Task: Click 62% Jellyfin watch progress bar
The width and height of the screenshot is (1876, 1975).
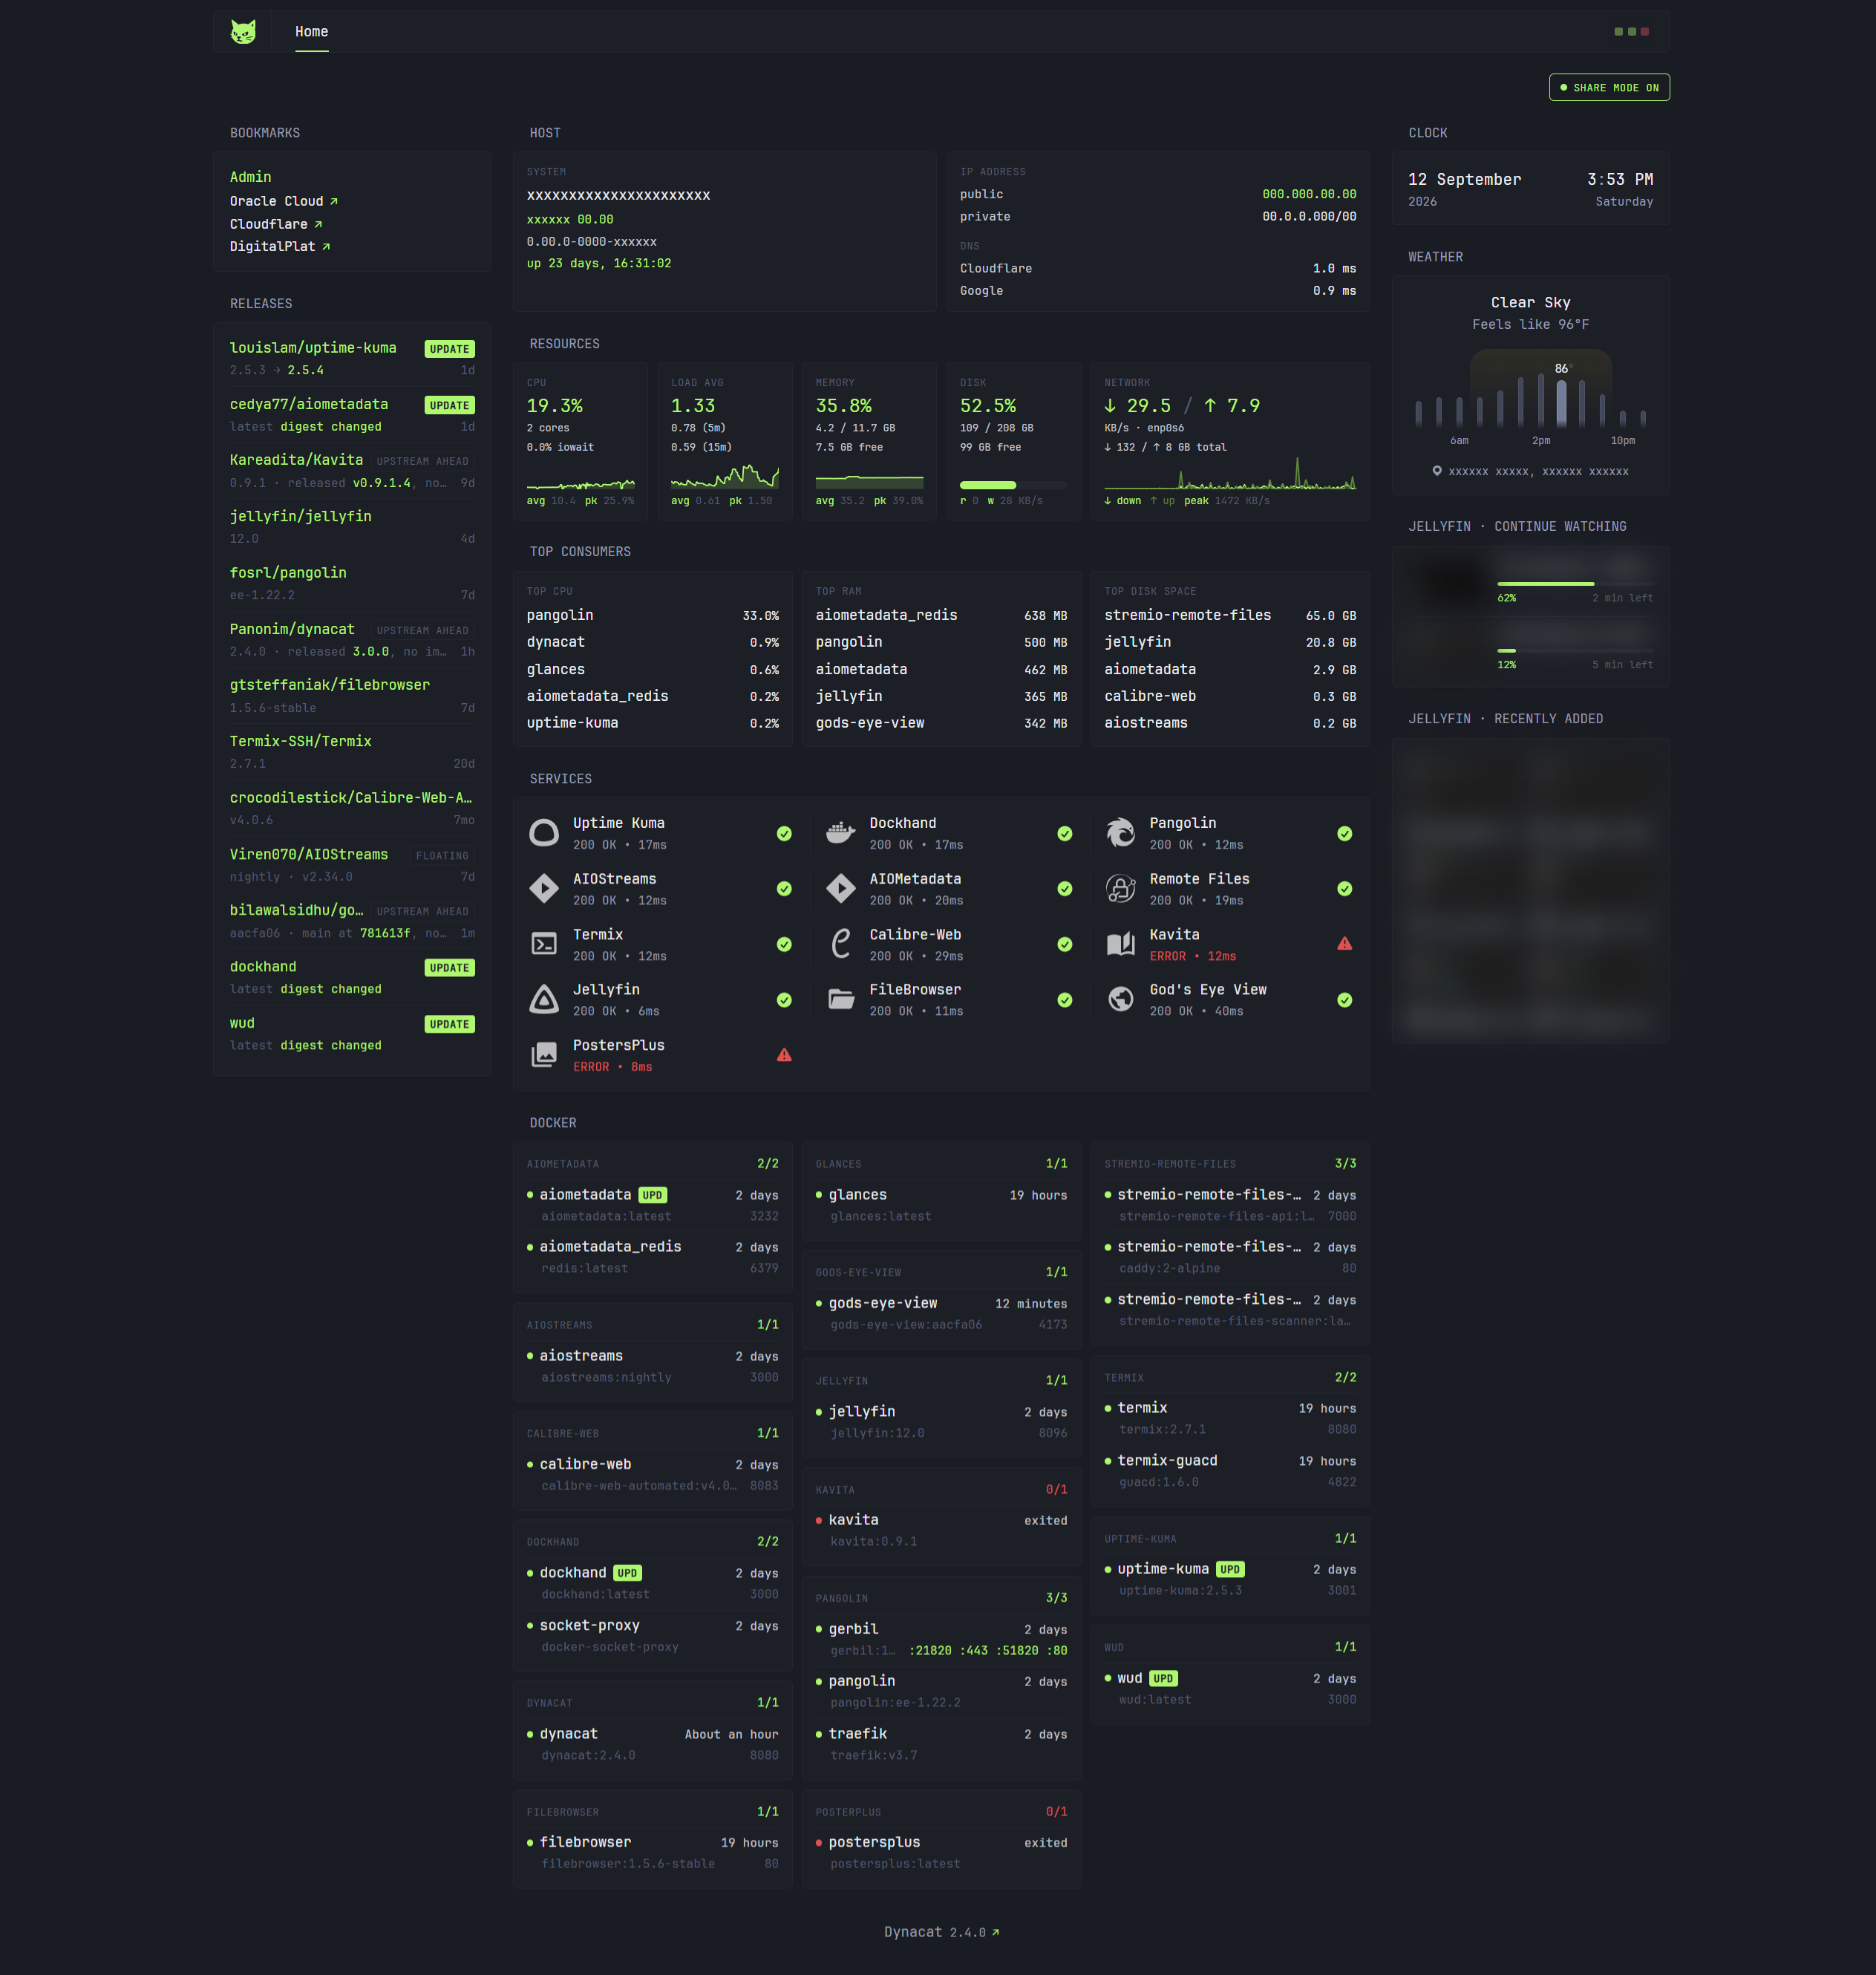Action: (x=1574, y=584)
